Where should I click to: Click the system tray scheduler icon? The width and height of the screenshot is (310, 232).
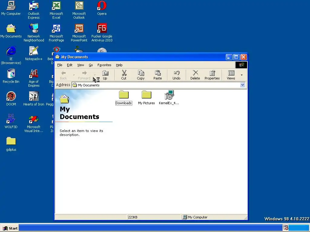point(286,228)
